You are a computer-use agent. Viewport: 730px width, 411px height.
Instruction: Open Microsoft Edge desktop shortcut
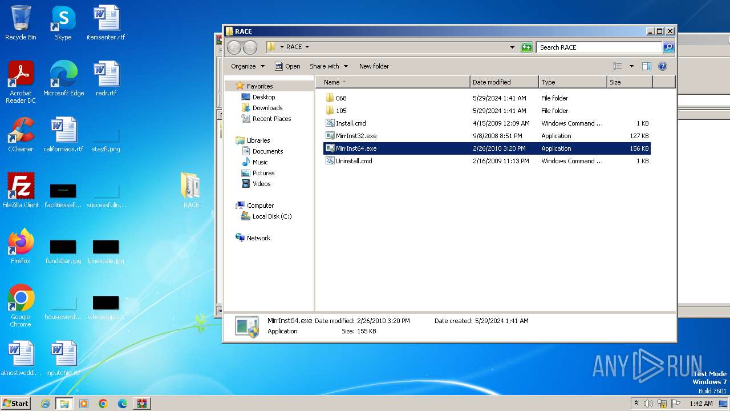tap(63, 79)
